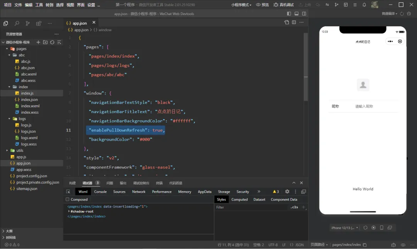The height and width of the screenshot is (249, 417).
Task: Toggle the right panel layout icon
Action: tap(304, 13)
